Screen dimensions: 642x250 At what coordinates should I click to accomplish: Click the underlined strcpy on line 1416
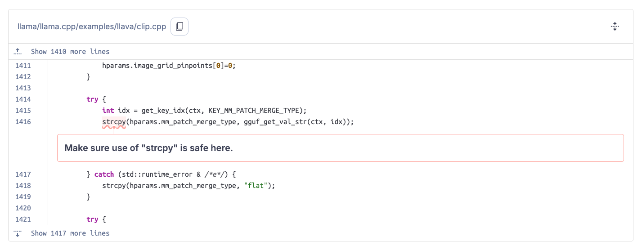click(x=114, y=122)
